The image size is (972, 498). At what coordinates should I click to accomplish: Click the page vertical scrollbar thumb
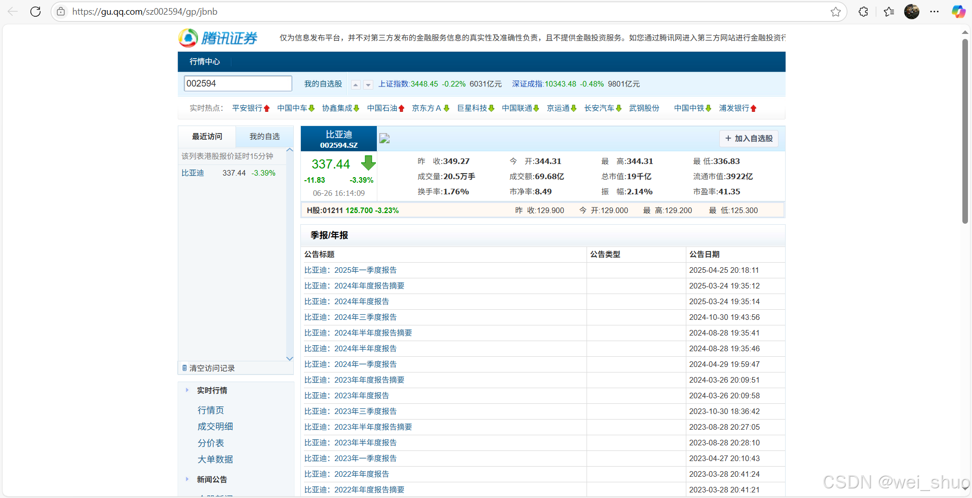point(965,132)
